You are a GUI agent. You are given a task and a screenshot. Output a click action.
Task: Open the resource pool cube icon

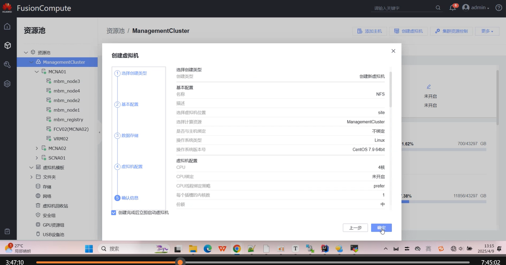click(7, 45)
